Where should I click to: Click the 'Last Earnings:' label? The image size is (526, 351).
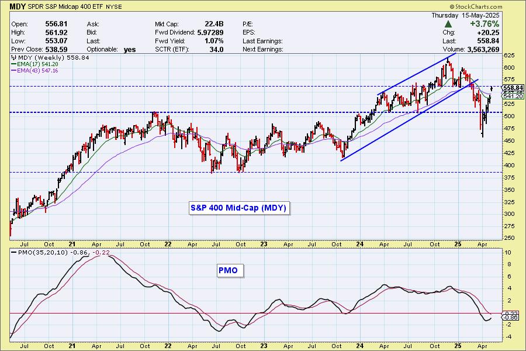tap(262, 41)
